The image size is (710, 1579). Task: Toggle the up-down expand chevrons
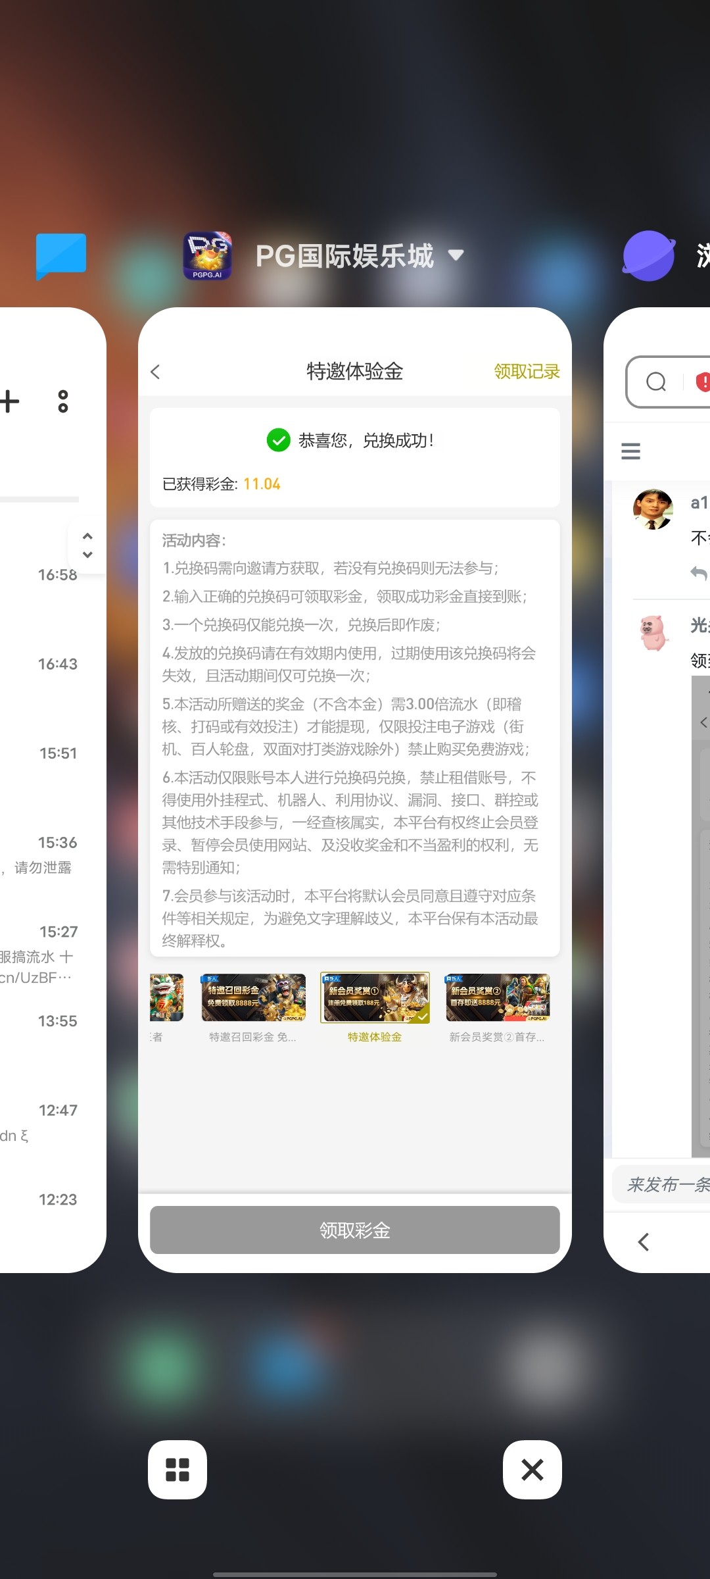[87, 545]
